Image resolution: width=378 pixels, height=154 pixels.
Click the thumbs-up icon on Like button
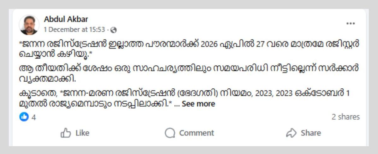(66, 133)
